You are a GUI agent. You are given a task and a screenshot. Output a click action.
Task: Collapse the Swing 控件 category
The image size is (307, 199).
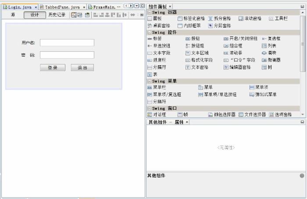click(150, 32)
